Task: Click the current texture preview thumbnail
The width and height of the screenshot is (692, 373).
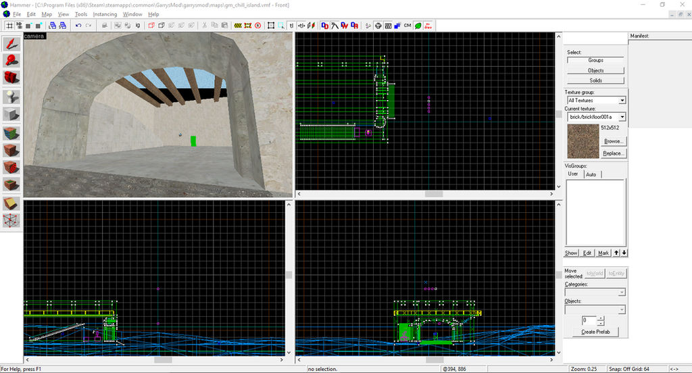Action: pyautogui.click(x=583, y=141)
